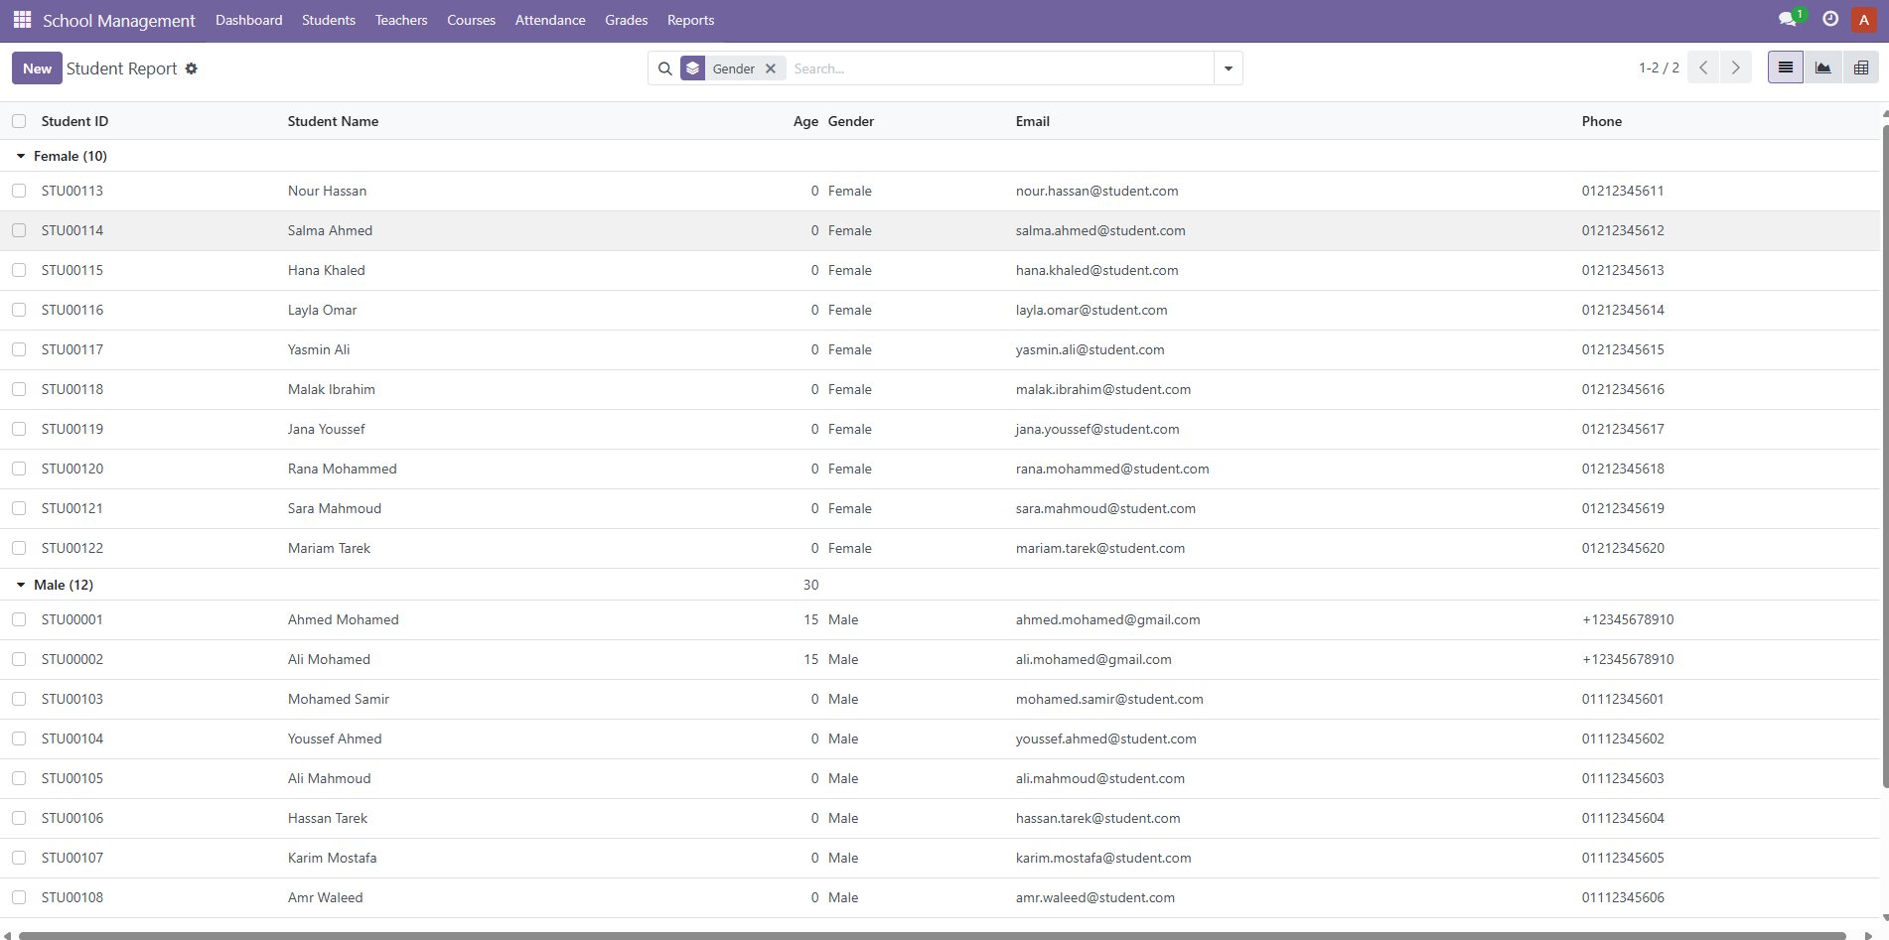This screenshot has height=940, width=1889.
Task: Tick the checkbox for STU00108
Action: point(19,897)
